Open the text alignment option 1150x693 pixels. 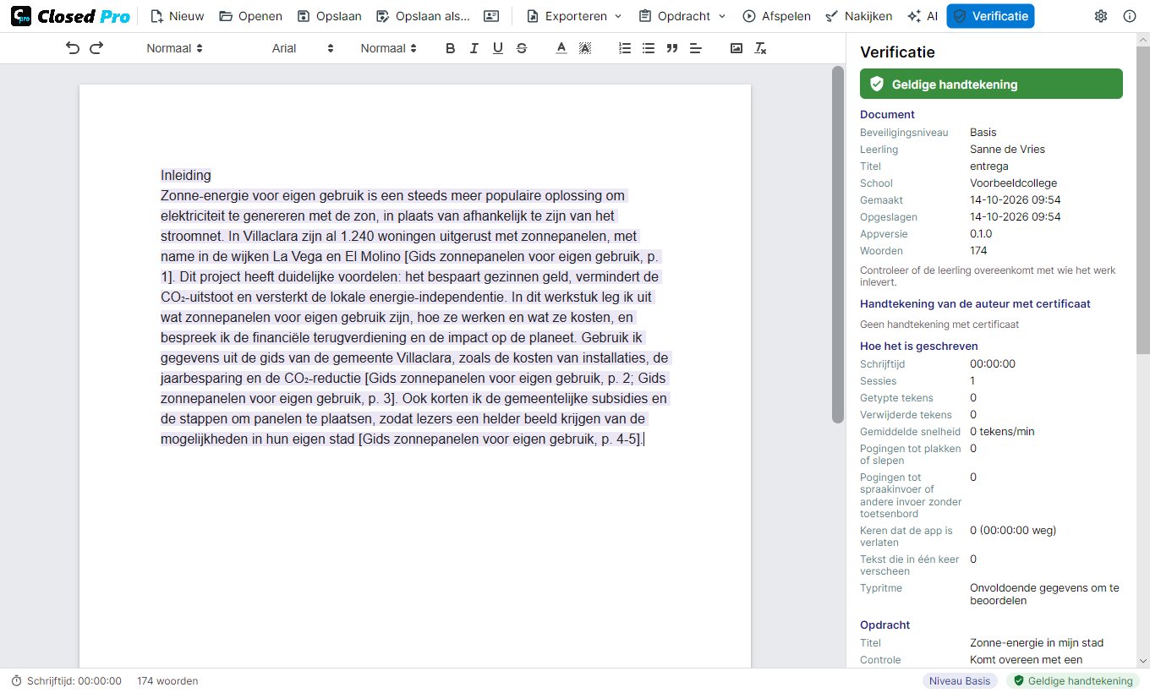coord(696,48)
